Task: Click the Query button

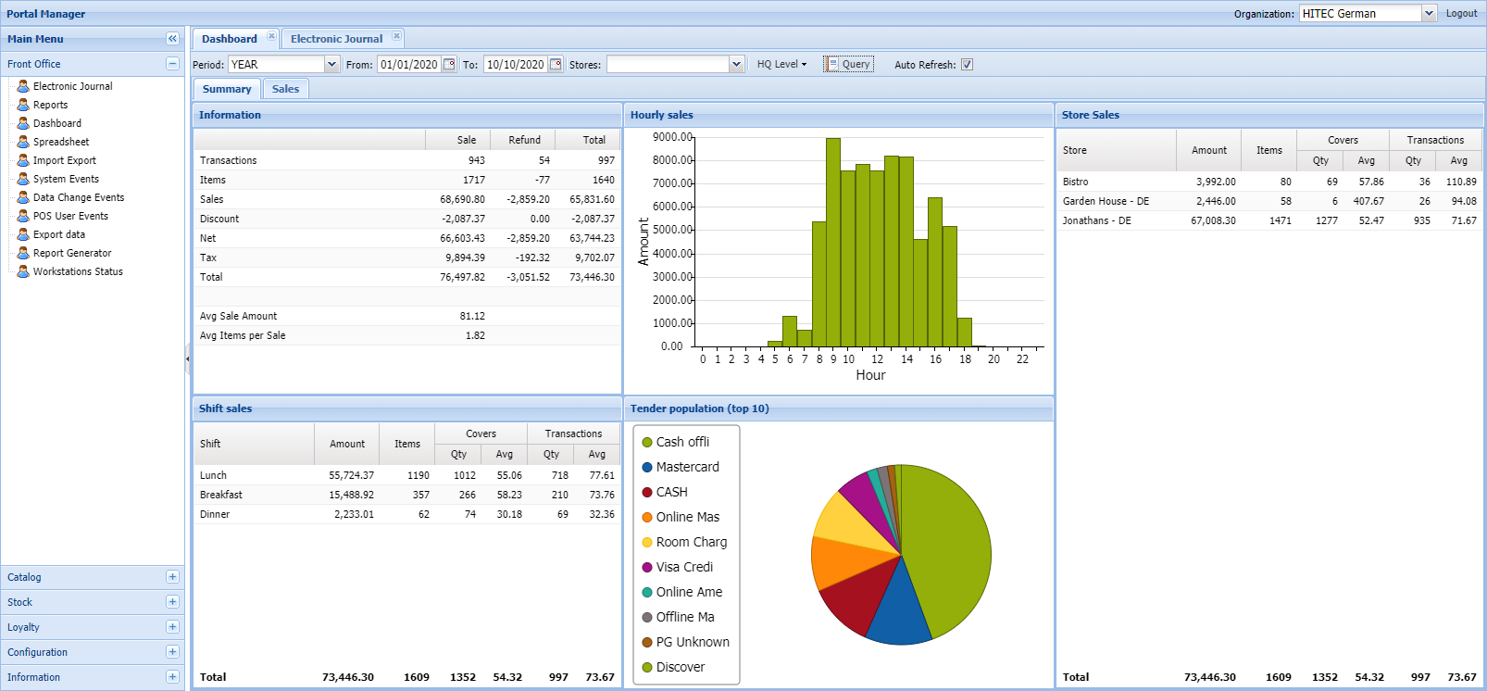Action: click(x=849, y=64)
